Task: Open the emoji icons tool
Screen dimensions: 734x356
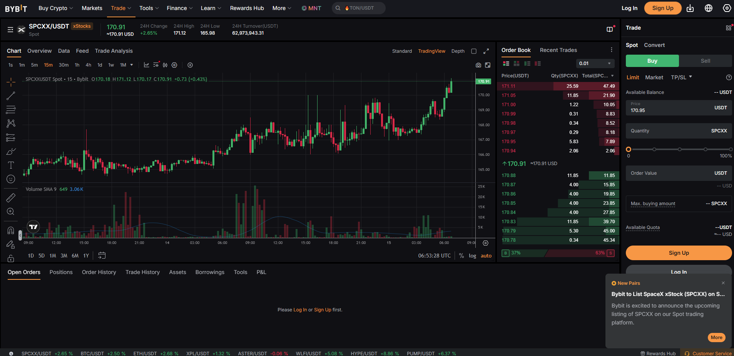Action: 11,179
